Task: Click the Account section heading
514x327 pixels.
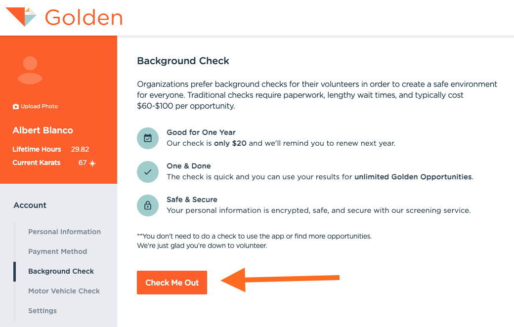Action: point(30,205)
